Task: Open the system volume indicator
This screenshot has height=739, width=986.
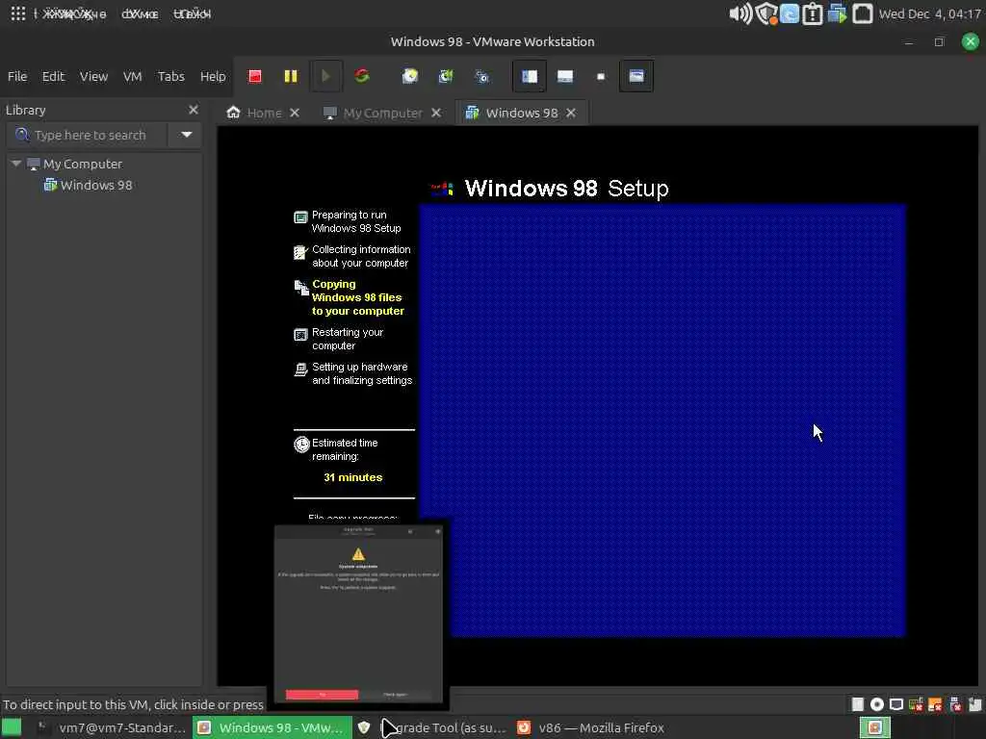Action: click(x=740, y=13)
